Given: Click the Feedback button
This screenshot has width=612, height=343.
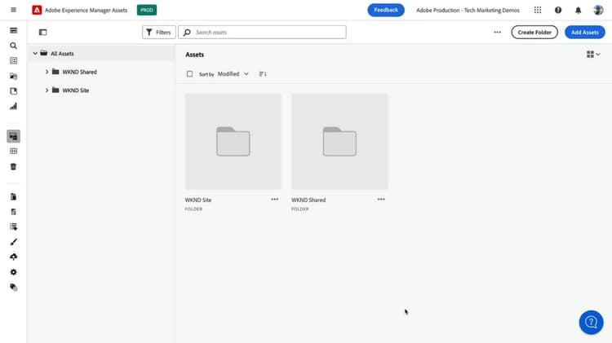Looking at the screenshot, I should [386, 10].
